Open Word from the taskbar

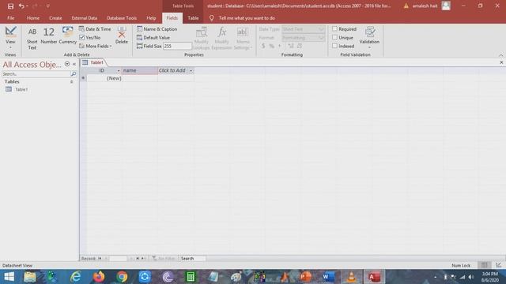(328, 277)
